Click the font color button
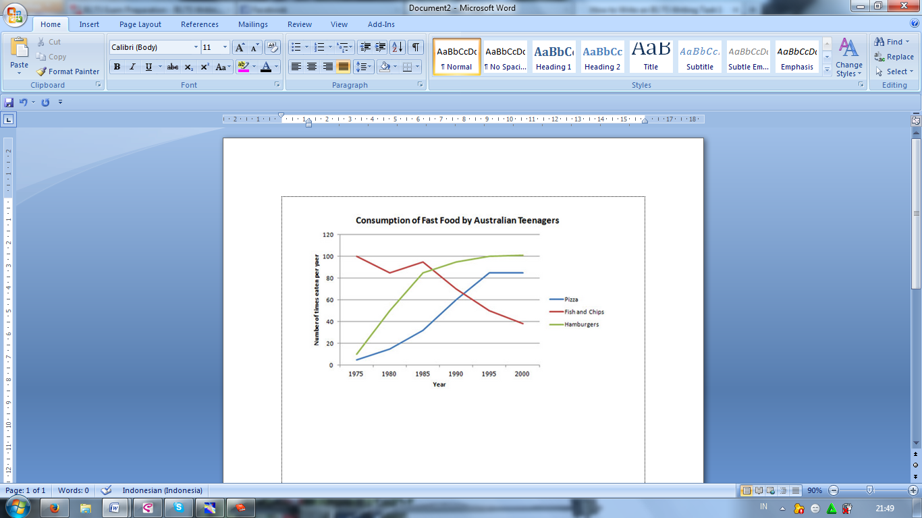This screenshot has height=518, width=922. click(266, 67)
